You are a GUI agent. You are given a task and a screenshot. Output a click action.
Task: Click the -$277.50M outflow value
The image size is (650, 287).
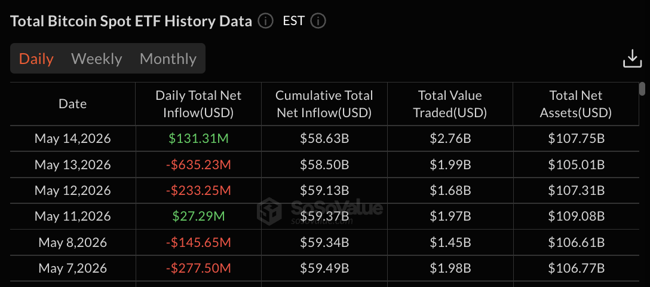pyautogui.click(x=198, y=268)
